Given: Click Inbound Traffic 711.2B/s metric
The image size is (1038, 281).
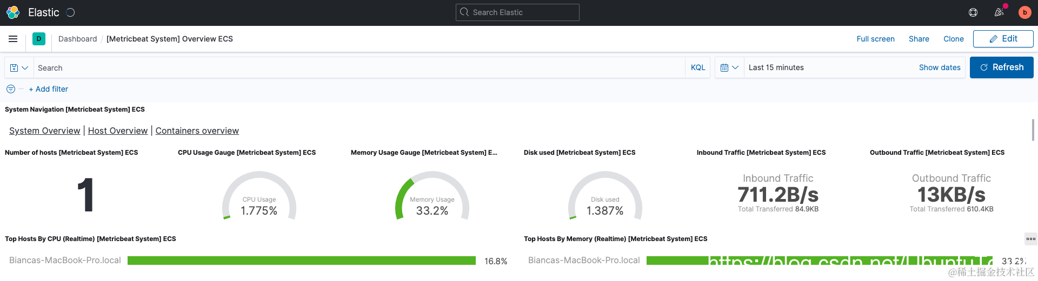Looking at the screenshot, I should (x=778, y=194).
